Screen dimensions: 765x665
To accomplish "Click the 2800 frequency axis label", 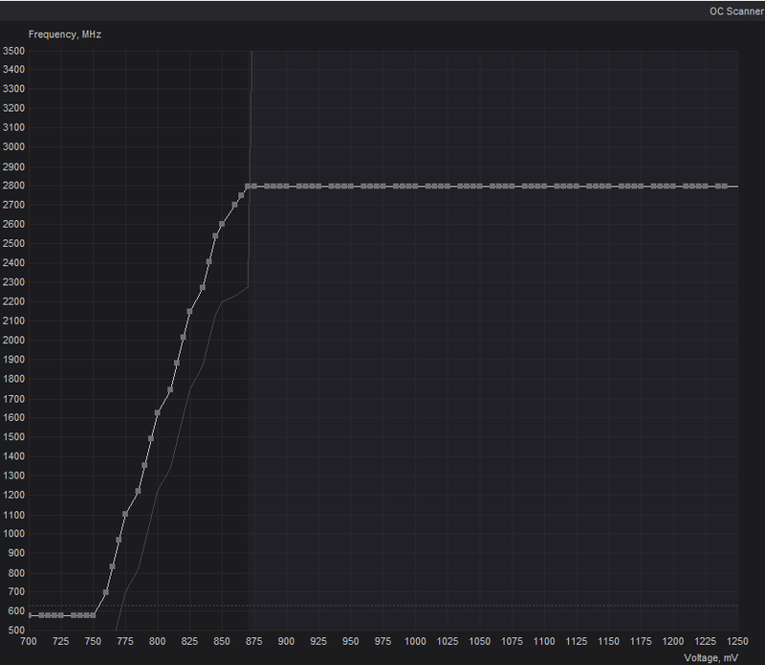I will pos(13,186).
